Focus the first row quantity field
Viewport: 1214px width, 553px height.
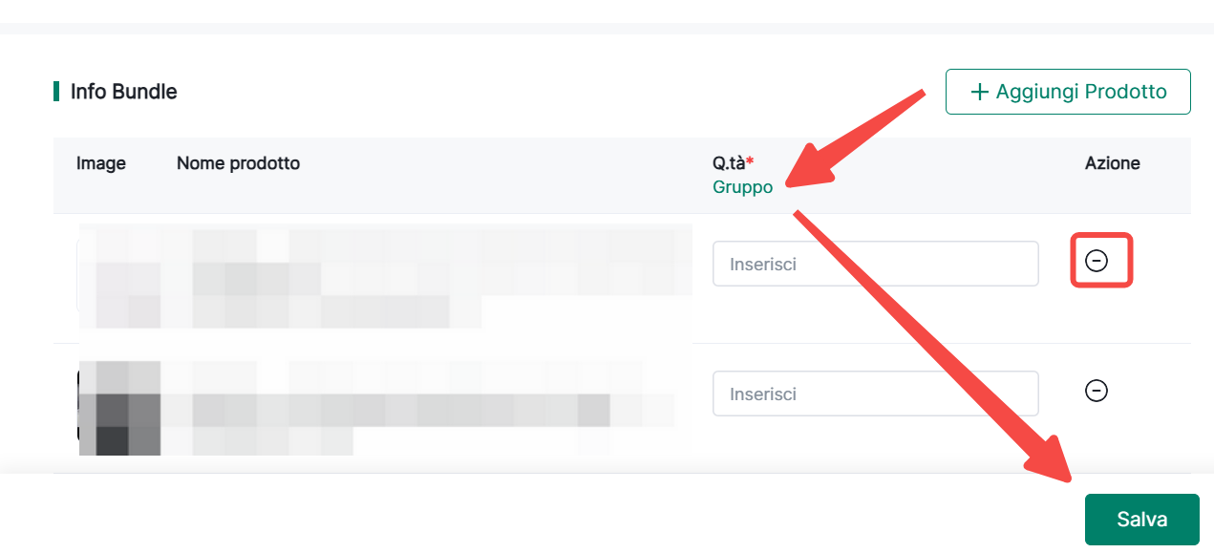coord(875,264)
